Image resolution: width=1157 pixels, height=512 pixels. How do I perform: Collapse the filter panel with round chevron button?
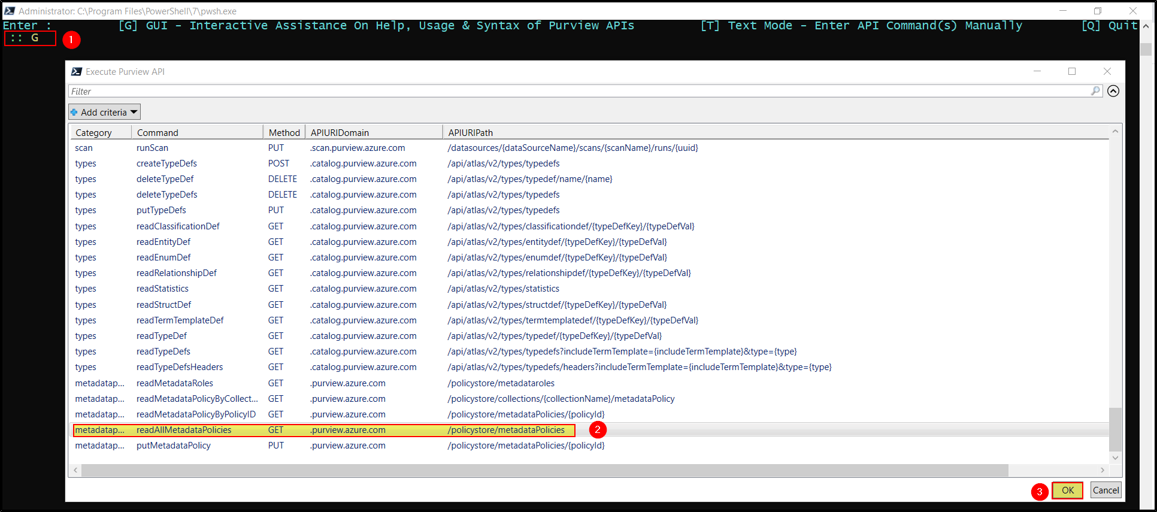point(1113,91)
